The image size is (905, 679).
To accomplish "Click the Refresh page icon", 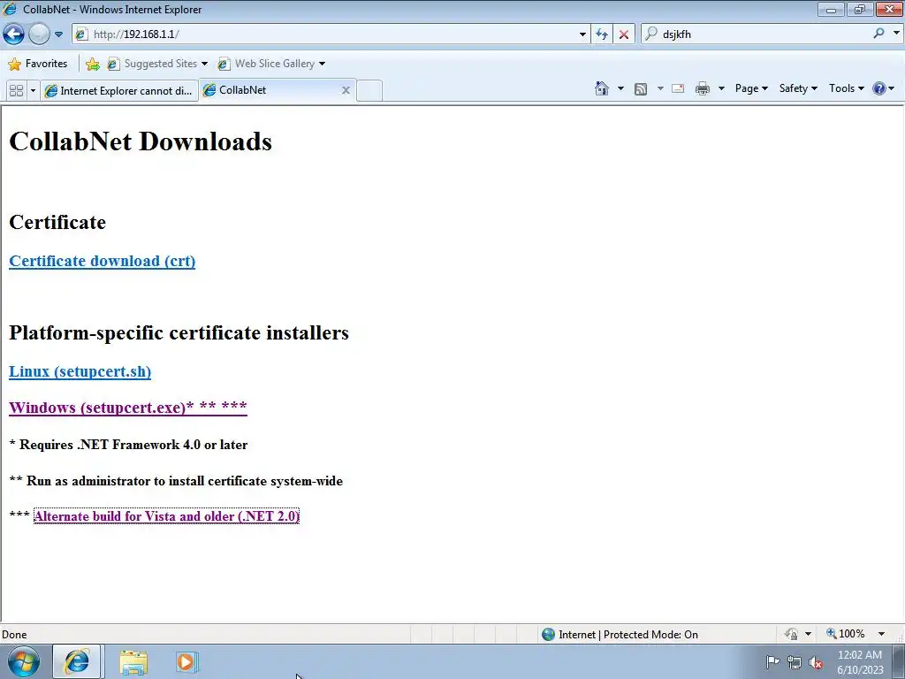I will pos(602,34).
